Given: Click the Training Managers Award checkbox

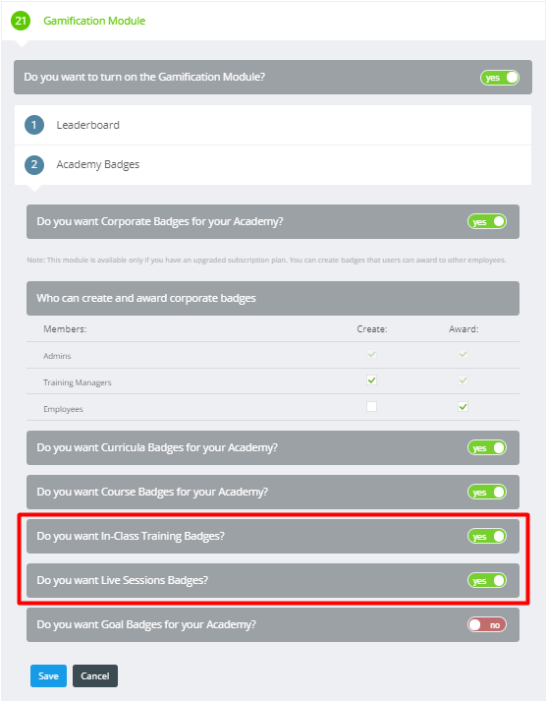Looking at the screenshot, I should click(464, 380).
